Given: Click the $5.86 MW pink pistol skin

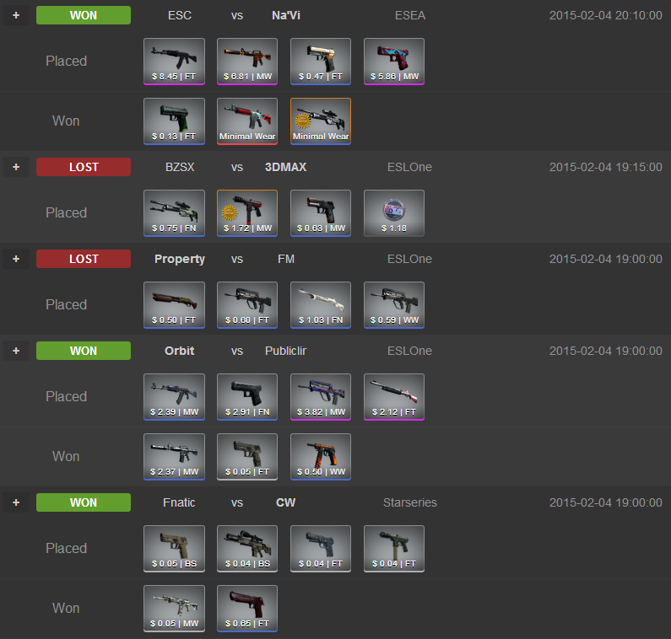Looking at the screenshot, I should 394,62.
